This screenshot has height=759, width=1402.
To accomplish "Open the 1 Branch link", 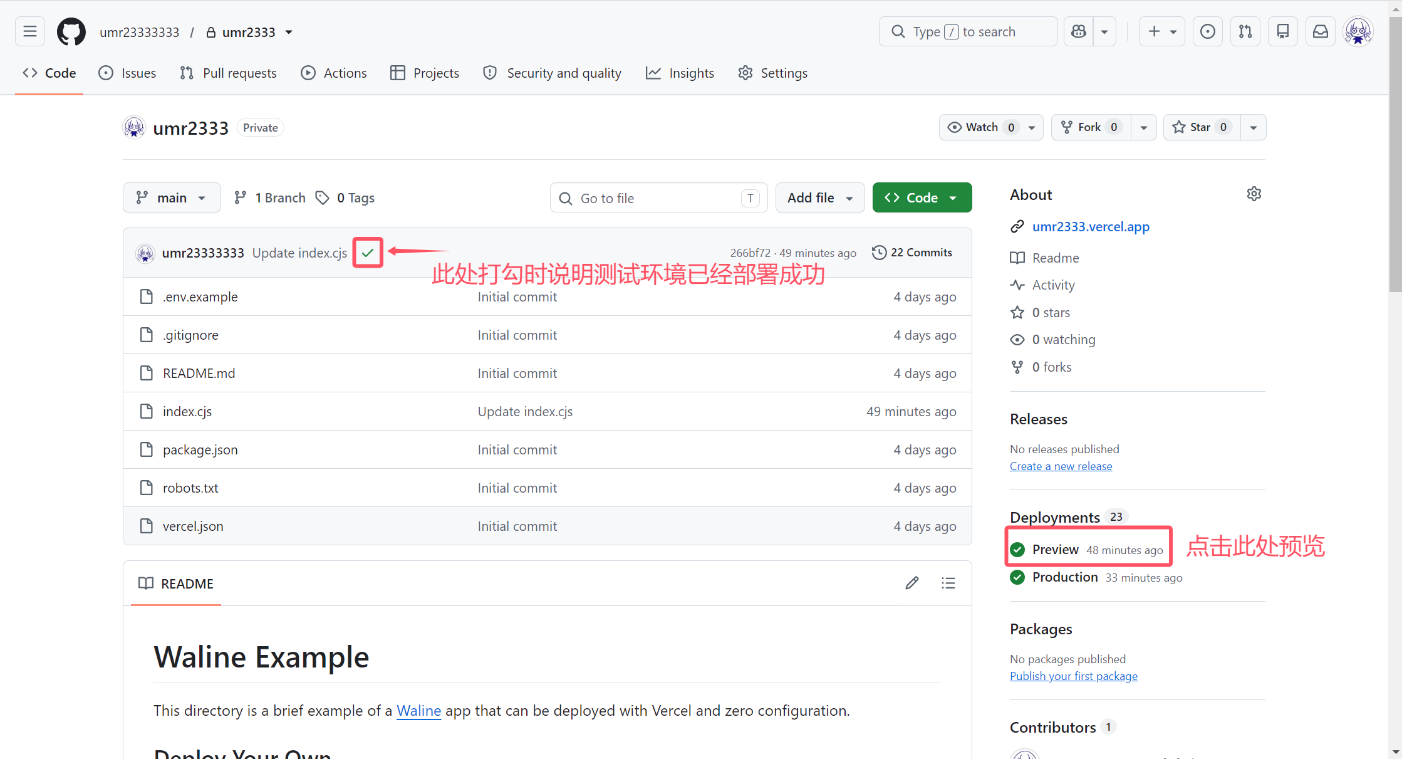I will [269, 198].
